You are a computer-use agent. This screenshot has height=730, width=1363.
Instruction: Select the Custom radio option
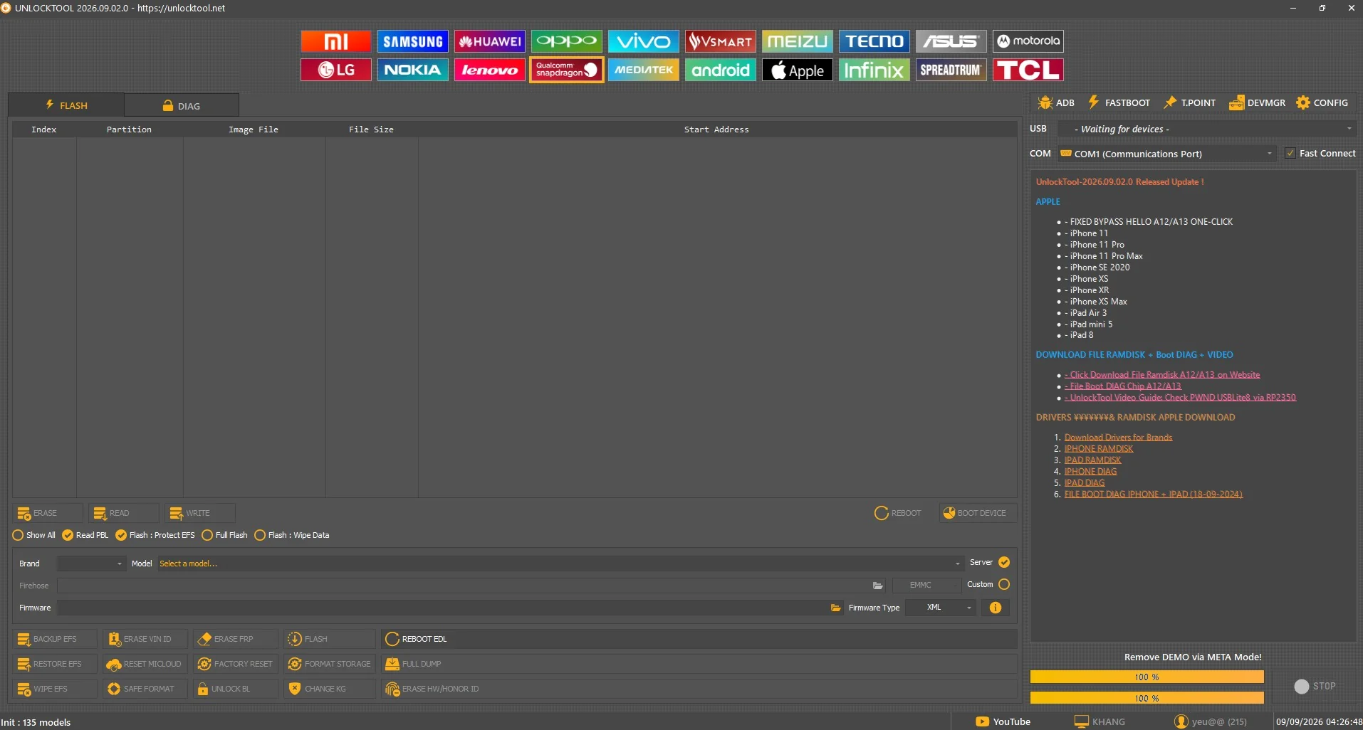click(988, 584)
